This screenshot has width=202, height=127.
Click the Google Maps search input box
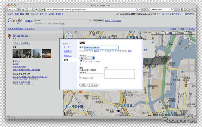pyautogui.click(x=62, y=20)
